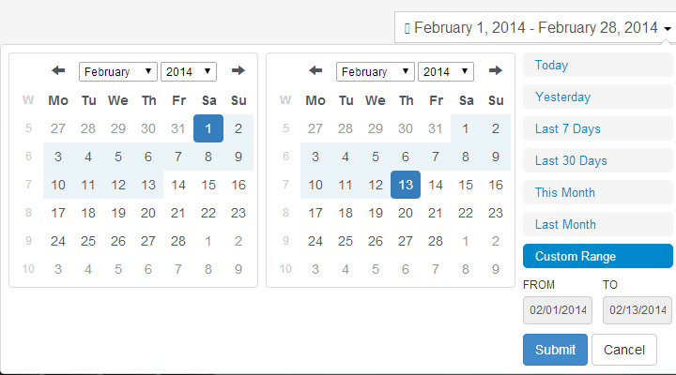This screenshot has height=375, width=676.
Task: Click next month arrow in left calendar
Action: 238,70
